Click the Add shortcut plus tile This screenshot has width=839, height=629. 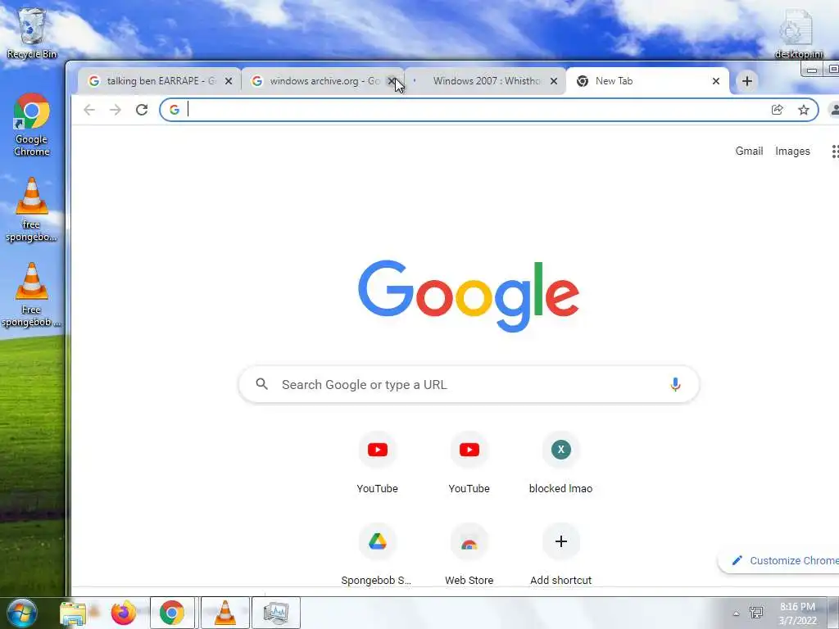pyautogui.click(x=560, y=554)
